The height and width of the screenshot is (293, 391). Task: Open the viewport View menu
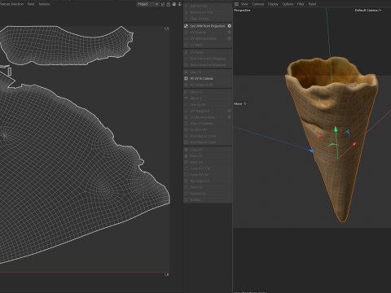coord(244,4)
